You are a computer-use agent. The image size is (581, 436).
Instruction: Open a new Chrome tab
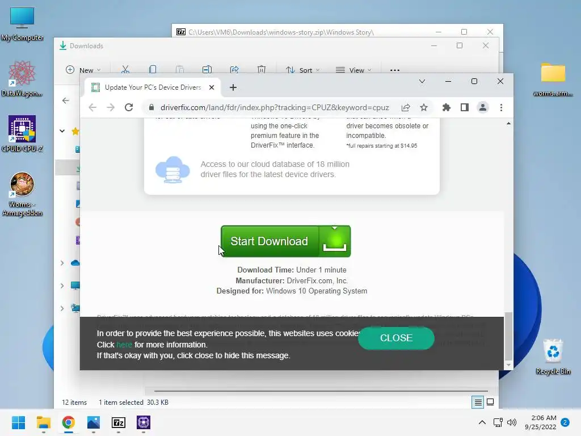(233, 87)
